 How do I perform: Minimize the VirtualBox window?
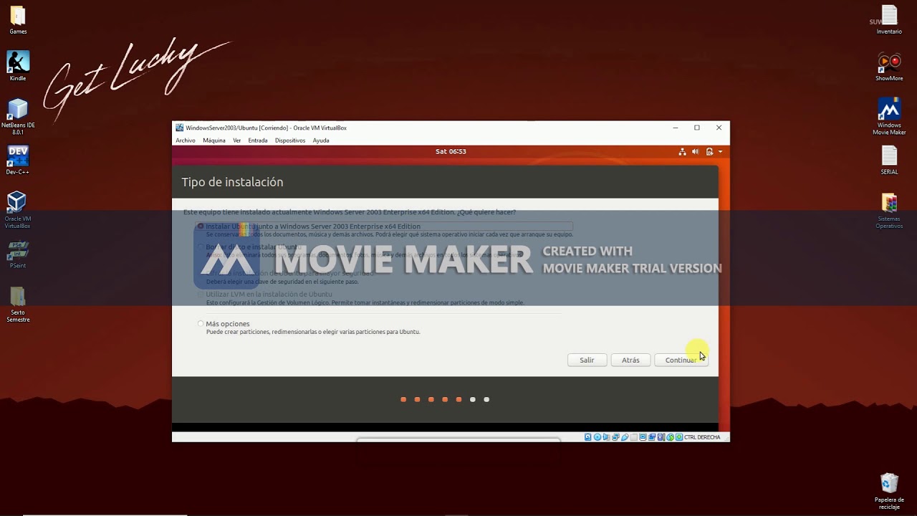(676, 128)
